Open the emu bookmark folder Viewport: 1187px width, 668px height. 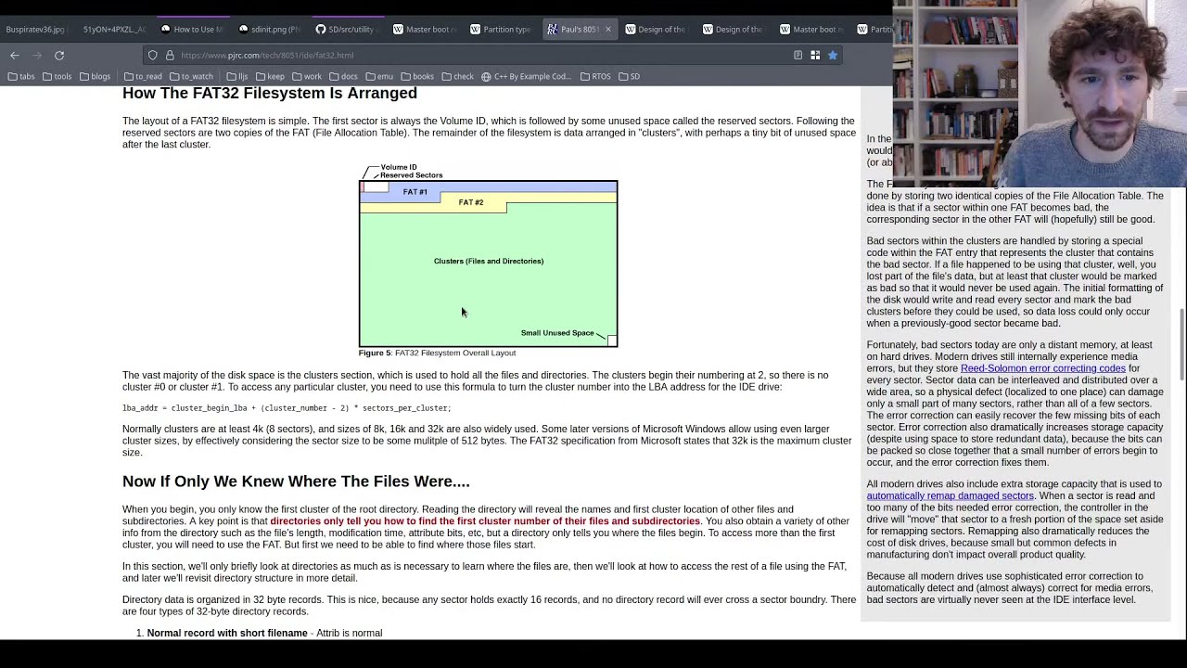click(x=379, y=77)
